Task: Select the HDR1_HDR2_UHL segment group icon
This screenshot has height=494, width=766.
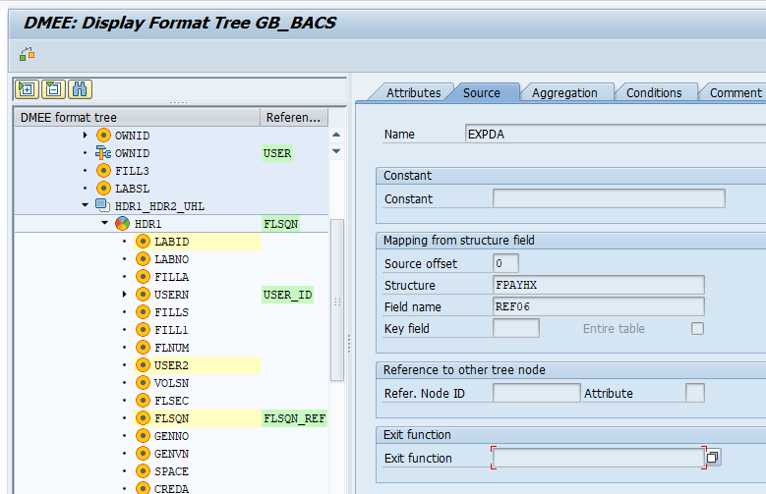Action: (x=103, y=205)
